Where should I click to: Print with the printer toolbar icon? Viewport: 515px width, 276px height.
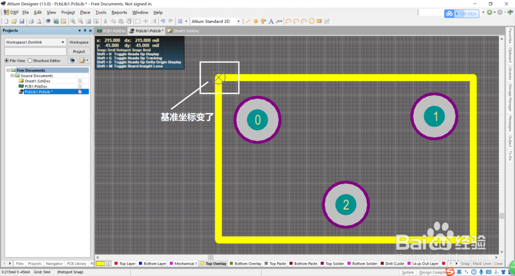coord(31,21)
